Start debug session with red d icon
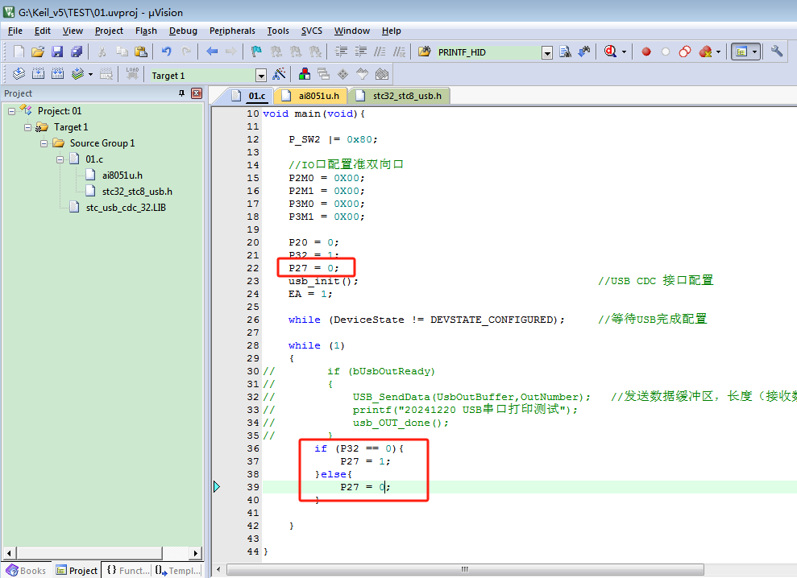Screen dimensions: 797x578 610,52
